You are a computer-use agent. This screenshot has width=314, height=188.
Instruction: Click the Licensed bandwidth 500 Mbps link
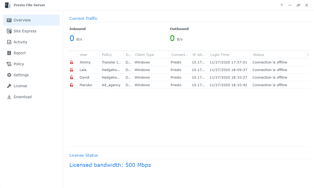tap(110, 165)
